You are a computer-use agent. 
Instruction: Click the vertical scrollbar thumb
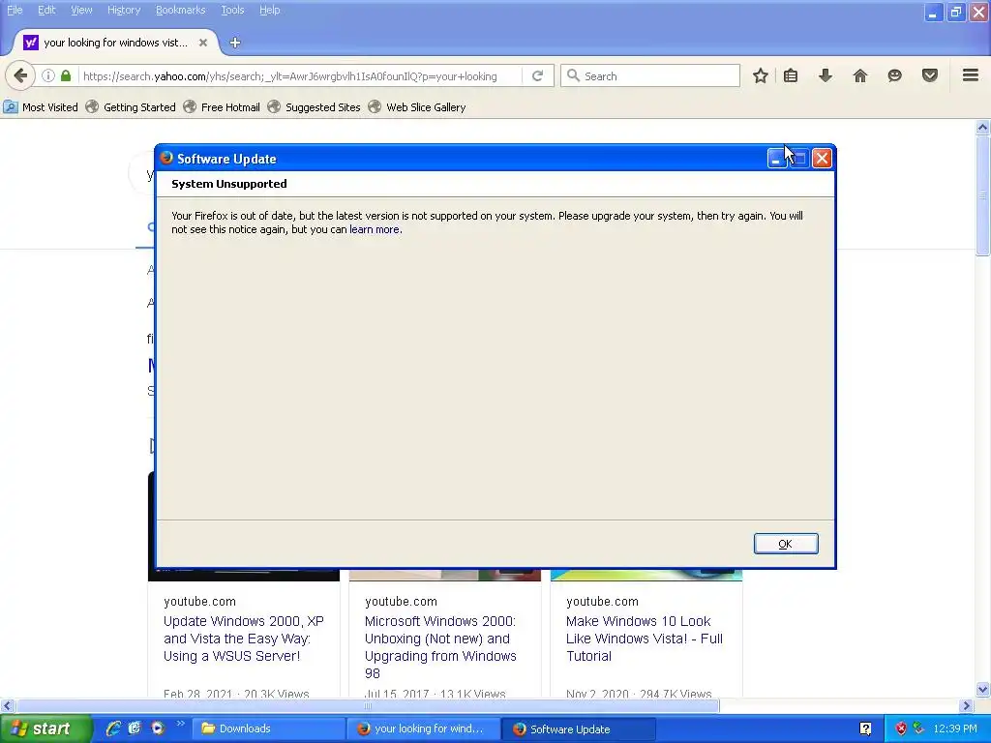click(982, 195)
